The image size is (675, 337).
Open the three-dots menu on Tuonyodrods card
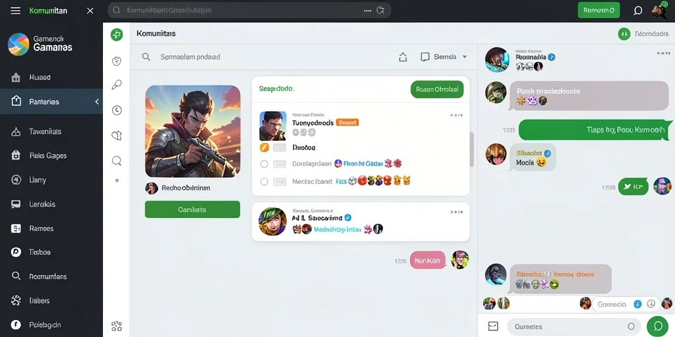[456, 115]
